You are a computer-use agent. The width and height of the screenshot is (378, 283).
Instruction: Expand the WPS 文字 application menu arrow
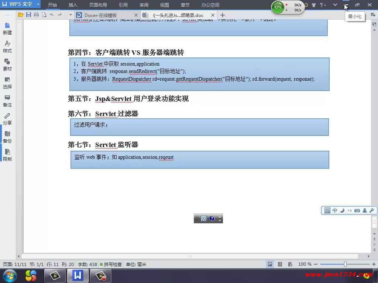[x=38, y=5]
